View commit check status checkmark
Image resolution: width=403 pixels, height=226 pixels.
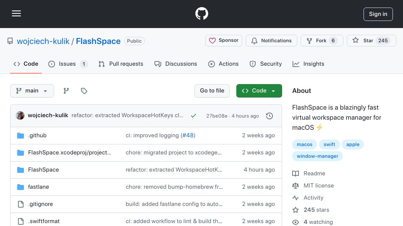point(194,116)
